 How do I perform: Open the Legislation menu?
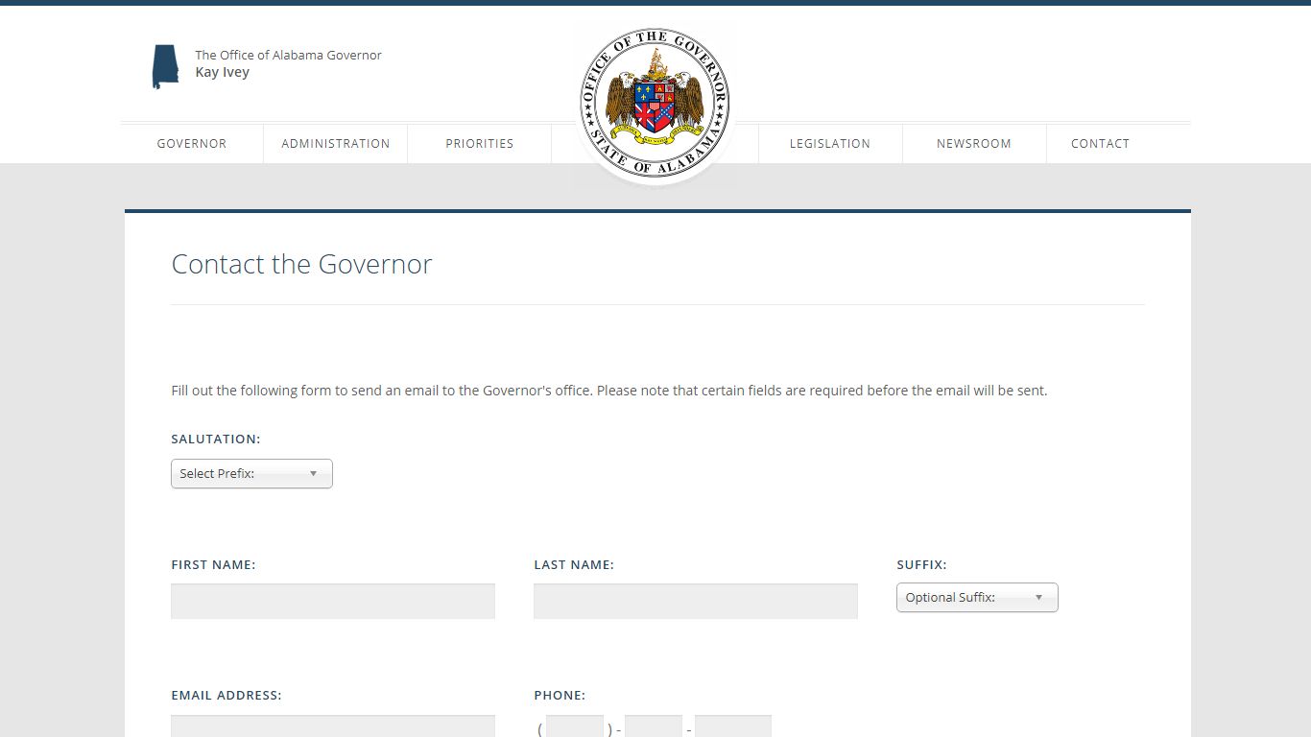pyautogui.click(x=830, y=144)
